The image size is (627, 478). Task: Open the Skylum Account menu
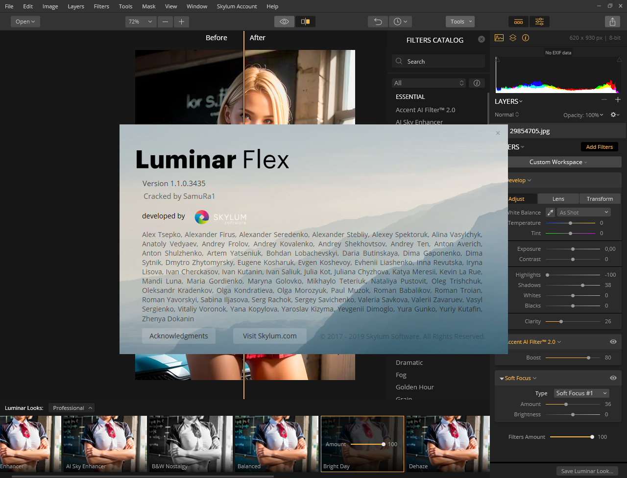coord(237,6)
